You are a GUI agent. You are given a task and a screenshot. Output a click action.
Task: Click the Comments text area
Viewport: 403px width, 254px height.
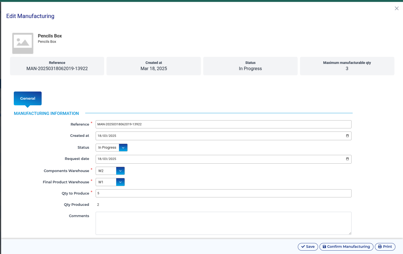(x=224, y=223)
